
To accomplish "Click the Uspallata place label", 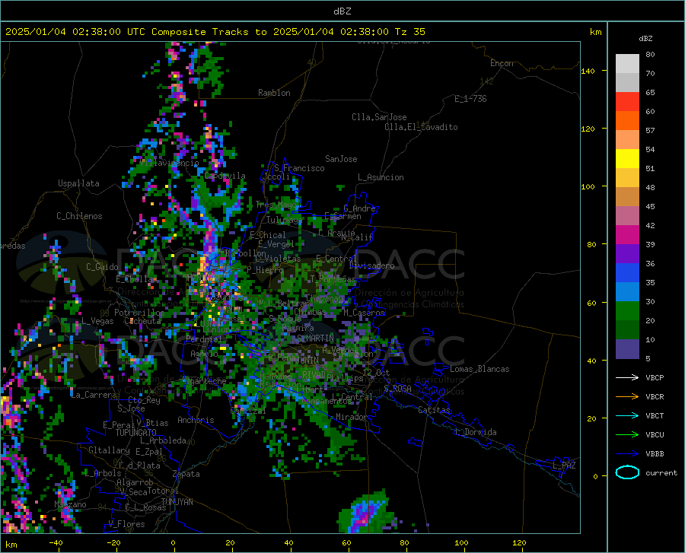I will [78, 183].
